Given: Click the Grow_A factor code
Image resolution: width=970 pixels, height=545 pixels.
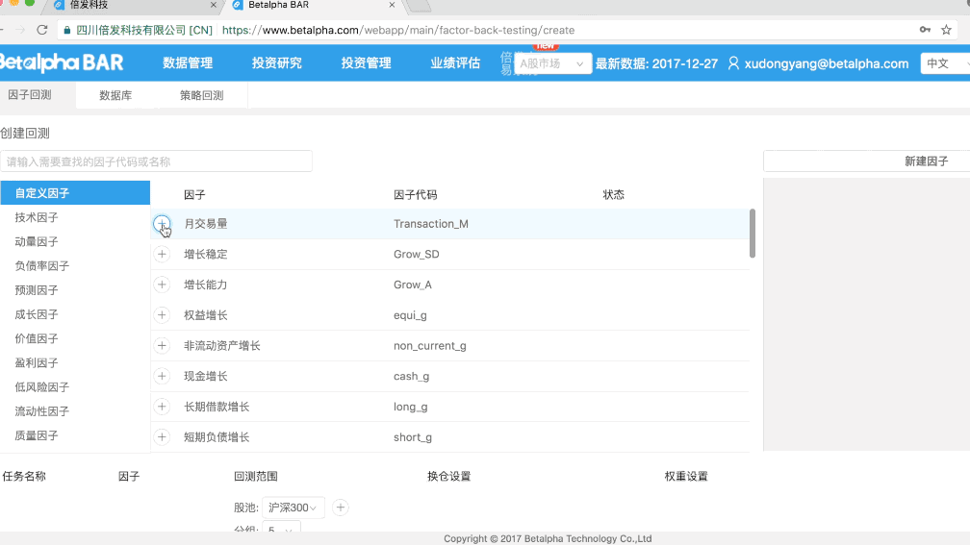Looking at the screenshot, I should (413, 285).
